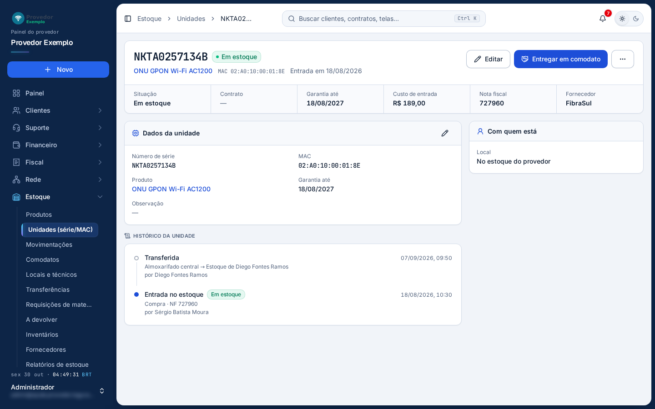Image resolution: width=655 pixels, height=409 pixels.
Task: Go to Estoque breadcrumb
Action: click(149, 19)
